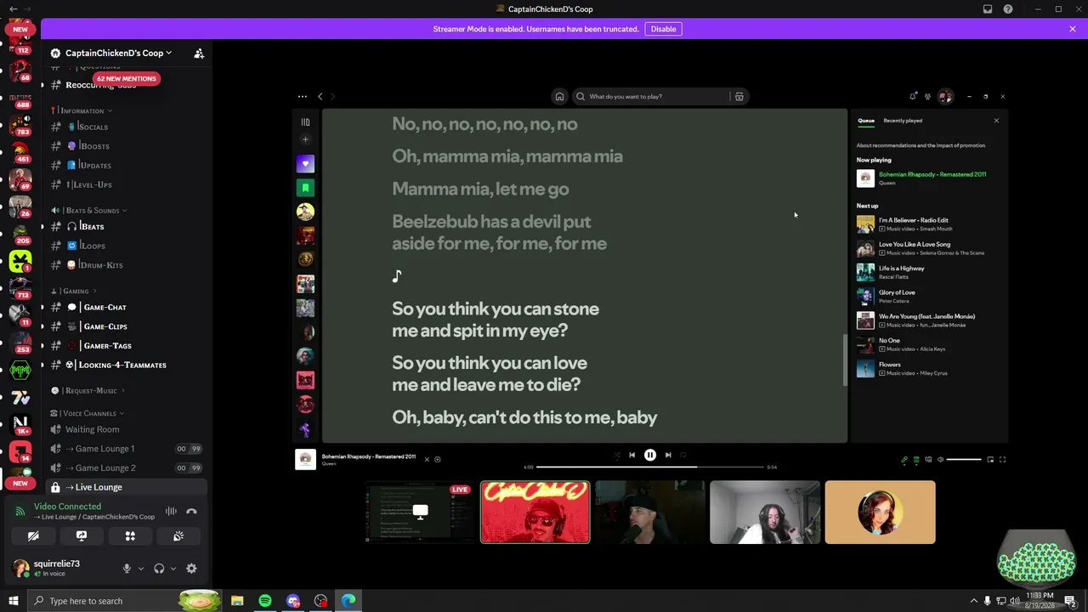Open Liked Songs heart in sidebar
1088x612 pixels.
(x=305, y=163)
